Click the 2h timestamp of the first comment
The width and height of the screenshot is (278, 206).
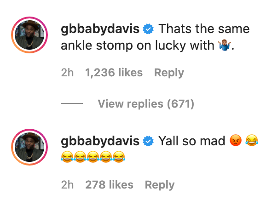coord(67,73)
